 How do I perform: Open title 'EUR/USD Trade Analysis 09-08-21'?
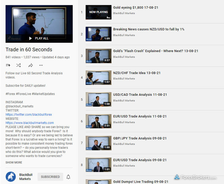(x=140, y=160)
